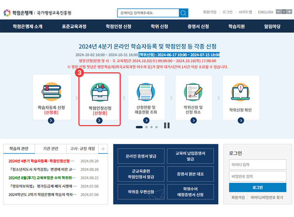
Task: Open 학습지원 menu
Action: point(237,27)
